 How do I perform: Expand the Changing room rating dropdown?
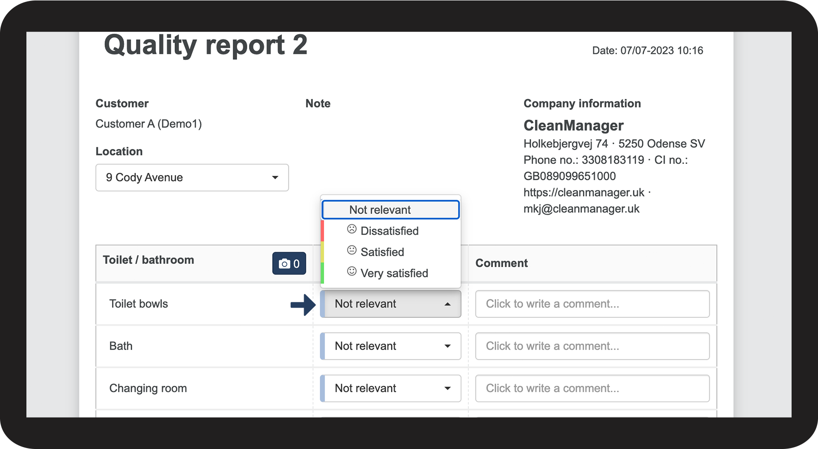pyautogui.click(x=390, y=388)
